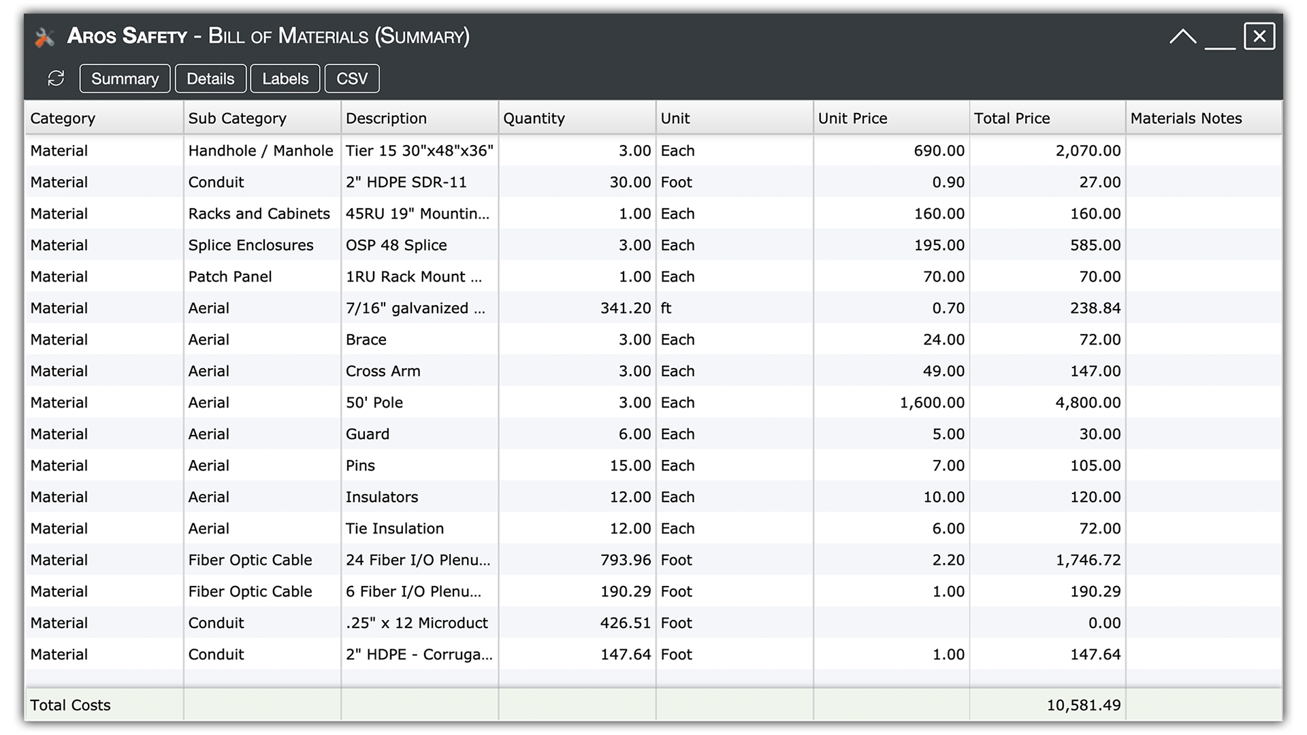
Task: Click the Aros tools logo icon
Action: [x=44, y=37]
